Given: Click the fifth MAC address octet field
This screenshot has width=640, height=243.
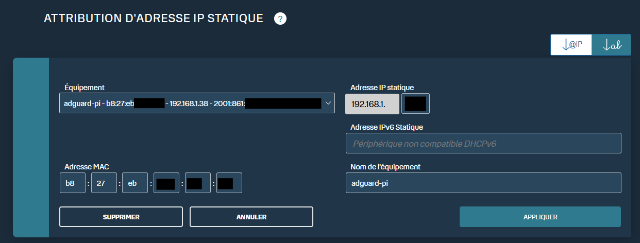Looking at the screenshot, I should 198,183.
